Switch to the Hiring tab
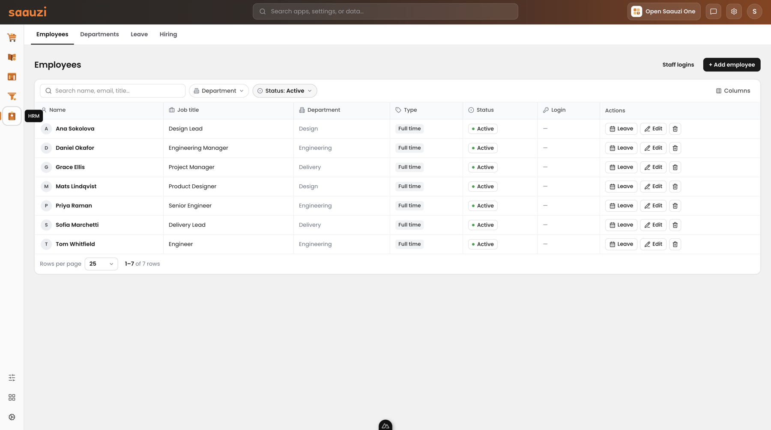 [x=168, y=34]
